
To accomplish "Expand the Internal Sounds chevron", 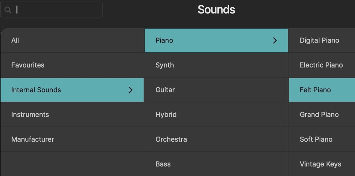I will [x=131, y=90].
